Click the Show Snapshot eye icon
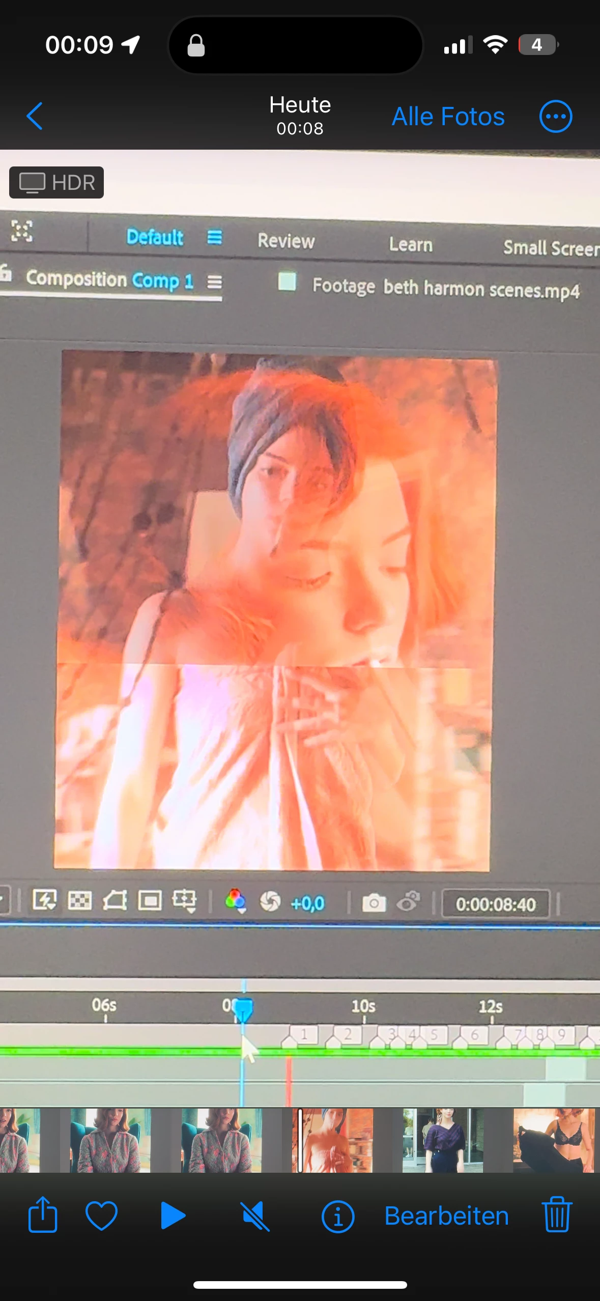 pyautogui.click(x=409, y=902)
